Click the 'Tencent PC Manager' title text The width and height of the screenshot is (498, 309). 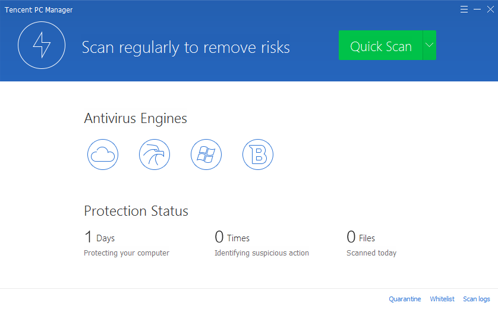click(x=39, y=10)
